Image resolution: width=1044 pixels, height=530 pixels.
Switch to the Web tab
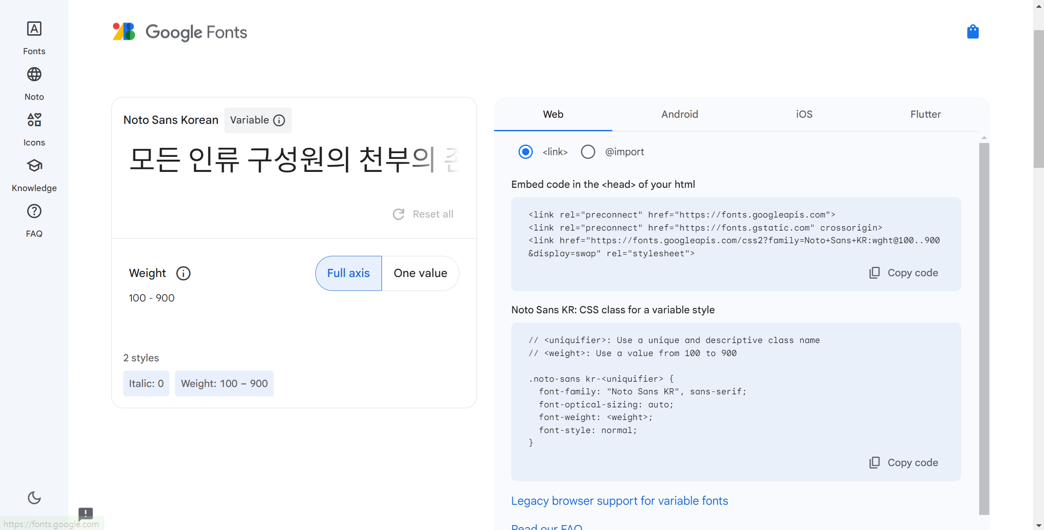click(553, 114)
